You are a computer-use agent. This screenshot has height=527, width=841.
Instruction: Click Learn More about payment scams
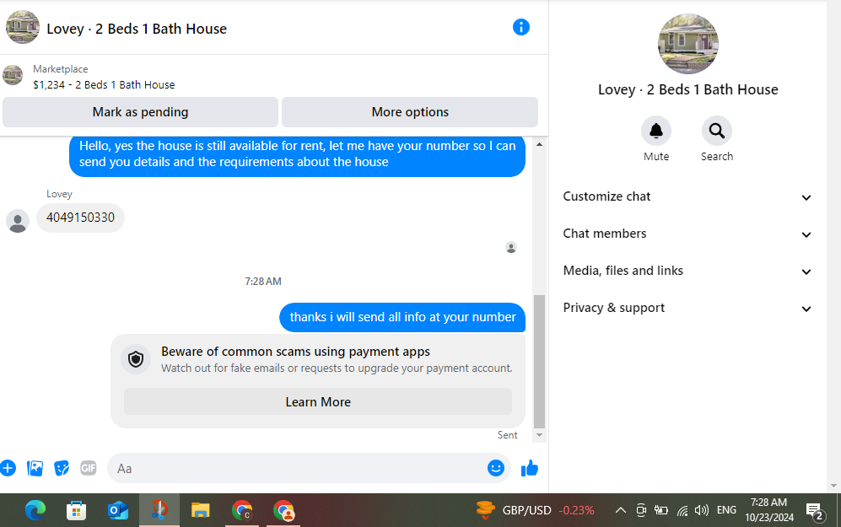[x=317, y=401]
